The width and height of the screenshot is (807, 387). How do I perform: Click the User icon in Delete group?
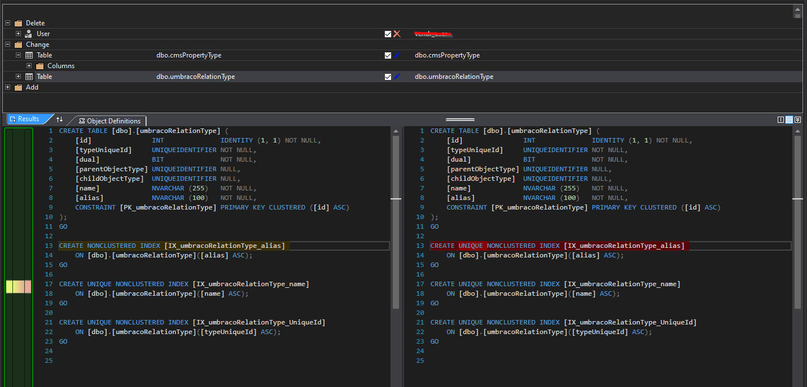[29, 34]
